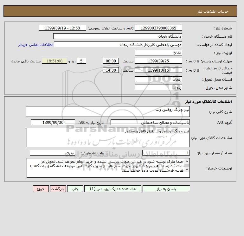Click the 'چاپ' print button
244x236 pixels.
(75, 188)
